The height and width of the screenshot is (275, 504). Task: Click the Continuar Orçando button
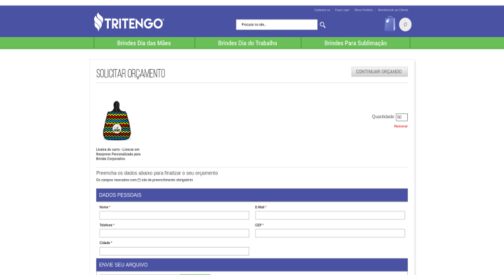click(379, 72)
